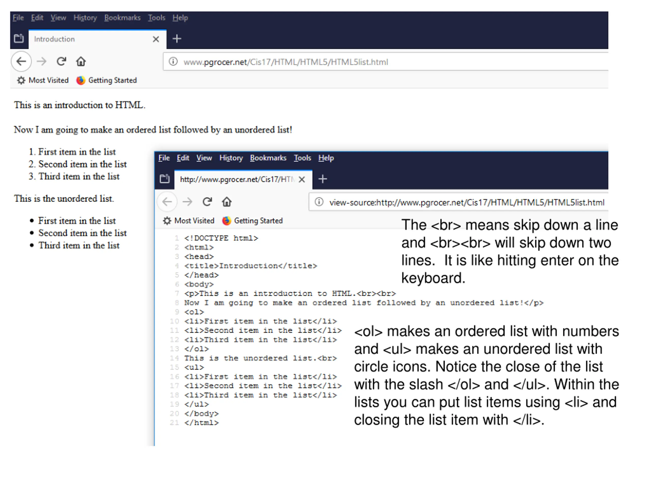Screen dimensions: 651x488
Task: Open the File menu in the view-source window
Action: pos(164,158)
